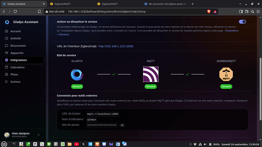Switch to Re-connecter clé Zigbee tab
The image size is (262, 147).
click(x=166, y=4)
